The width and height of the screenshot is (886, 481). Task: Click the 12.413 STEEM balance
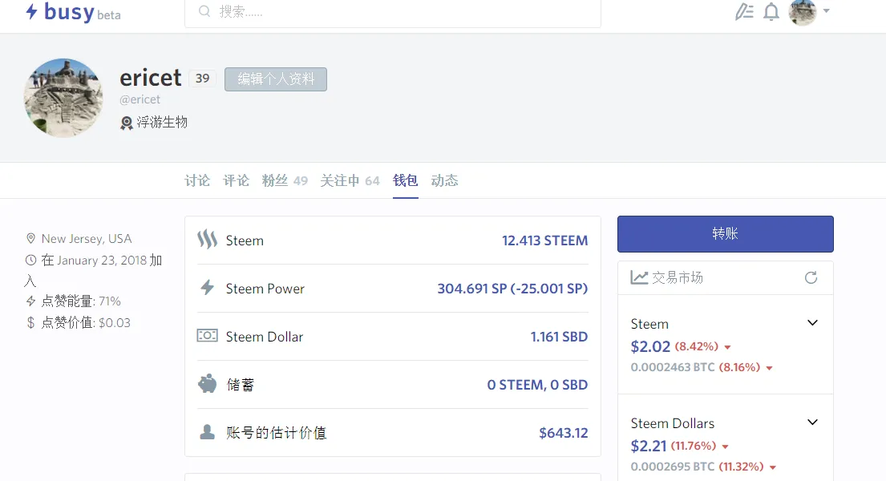click(544, 240)
